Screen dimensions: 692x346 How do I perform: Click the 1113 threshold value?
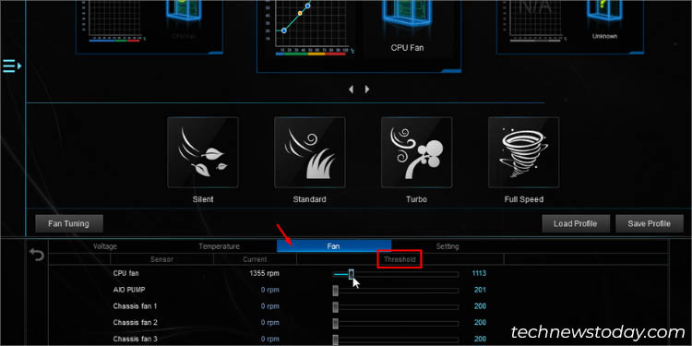tap(479, 274)
